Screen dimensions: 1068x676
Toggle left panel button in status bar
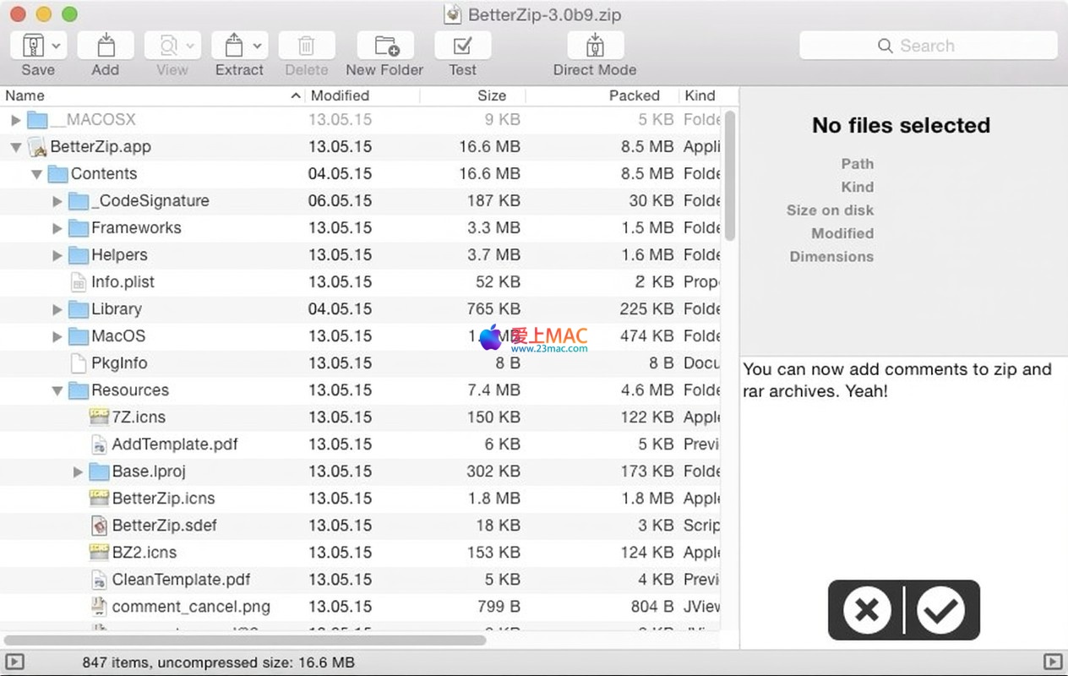pyautogui.click(x=14, y=662)
